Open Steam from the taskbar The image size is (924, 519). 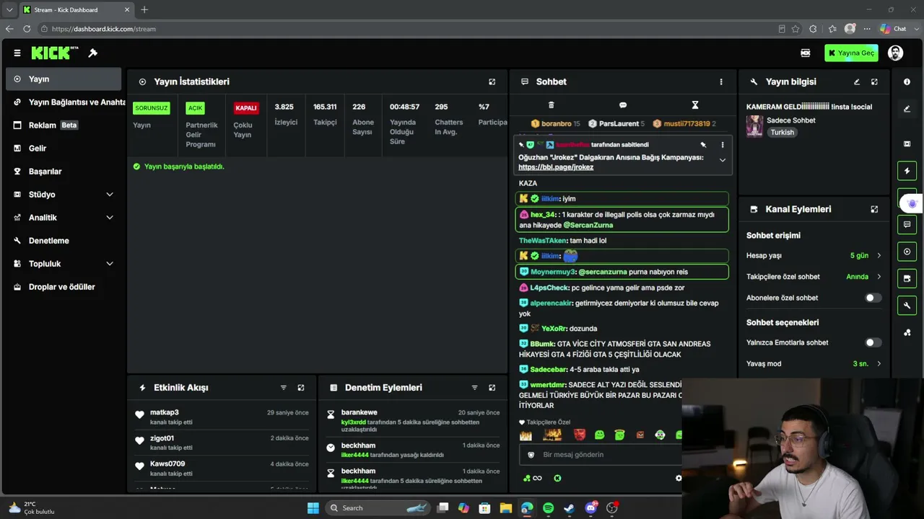pos(570,508)
